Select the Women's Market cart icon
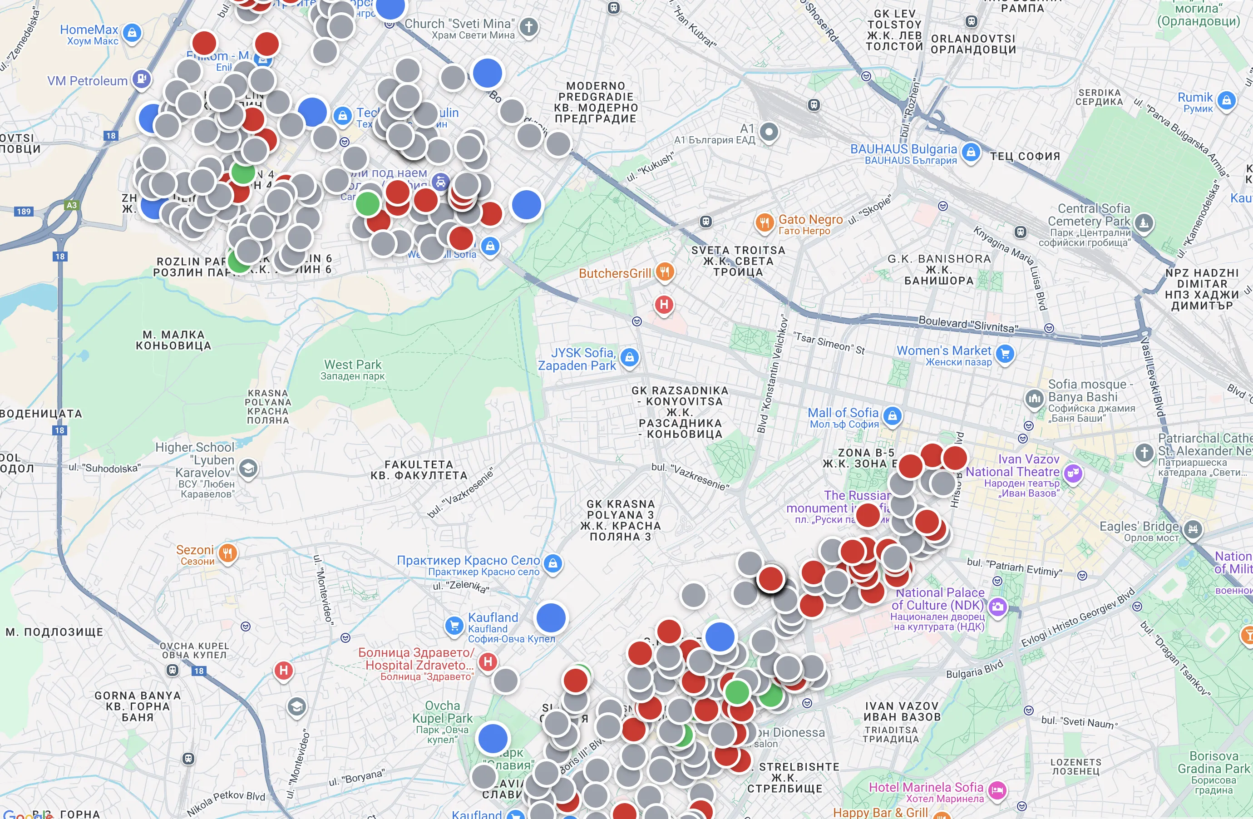This screenshot has height=819, width=1253. coord(1005,354)
